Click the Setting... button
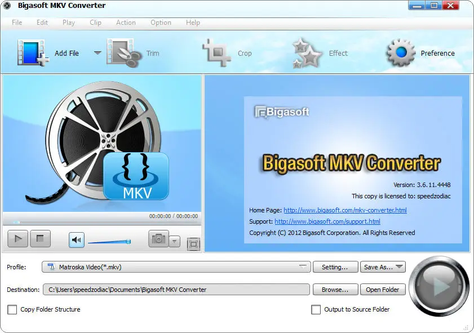This screenshot has width=474, height=333. coord(335,267)
